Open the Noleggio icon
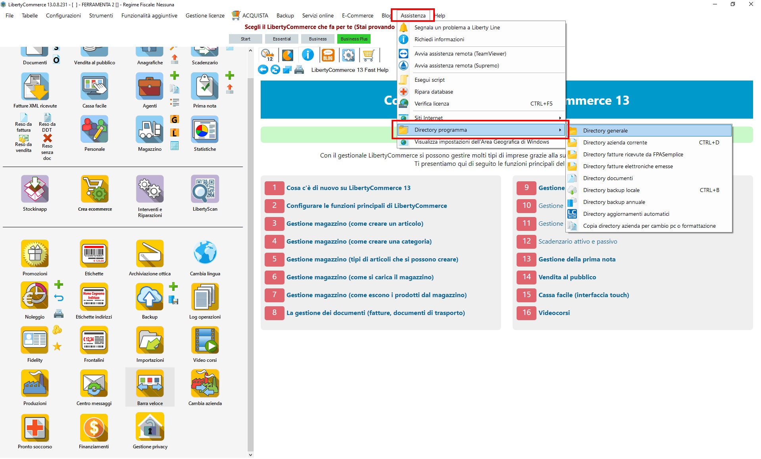The height and width of the screenshot is (459, 761). coord(35,296)
